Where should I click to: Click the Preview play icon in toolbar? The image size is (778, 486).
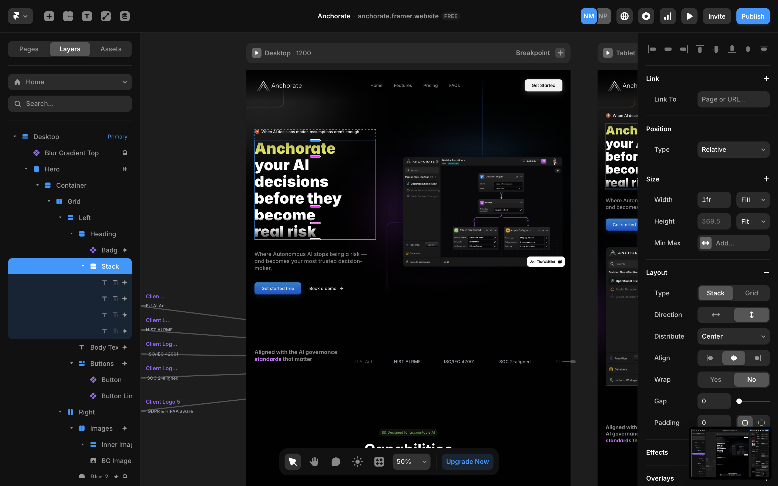[x=689, y=16]
